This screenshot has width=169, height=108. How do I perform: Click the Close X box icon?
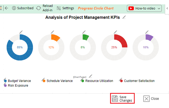(147, 98)
